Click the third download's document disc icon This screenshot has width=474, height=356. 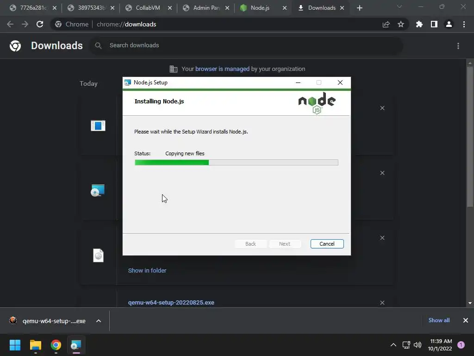98,255
